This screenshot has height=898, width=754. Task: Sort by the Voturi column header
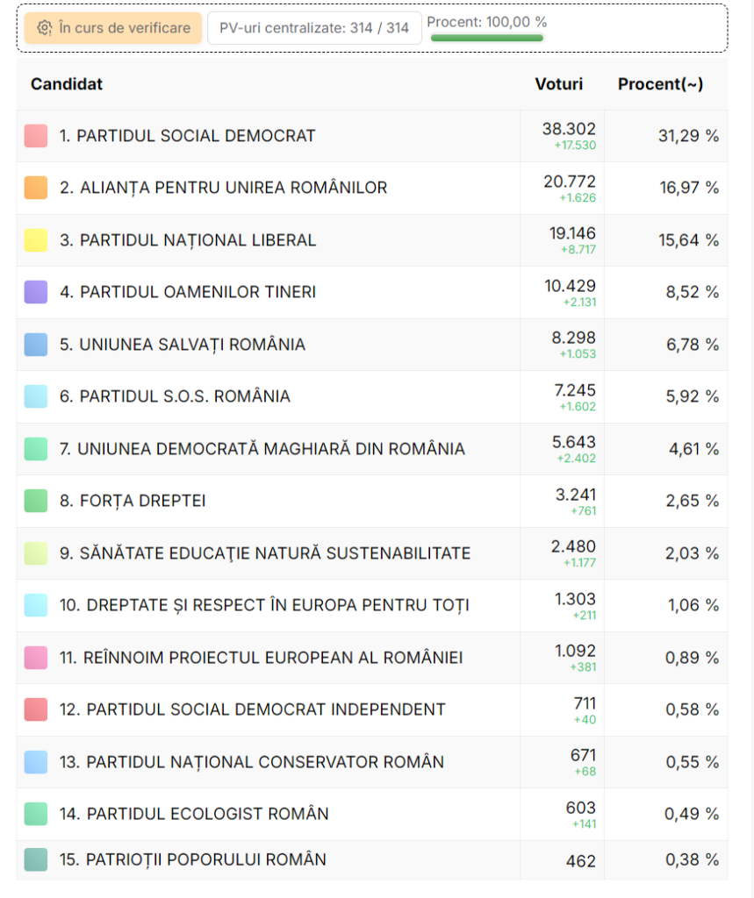(x=558, y=84)
